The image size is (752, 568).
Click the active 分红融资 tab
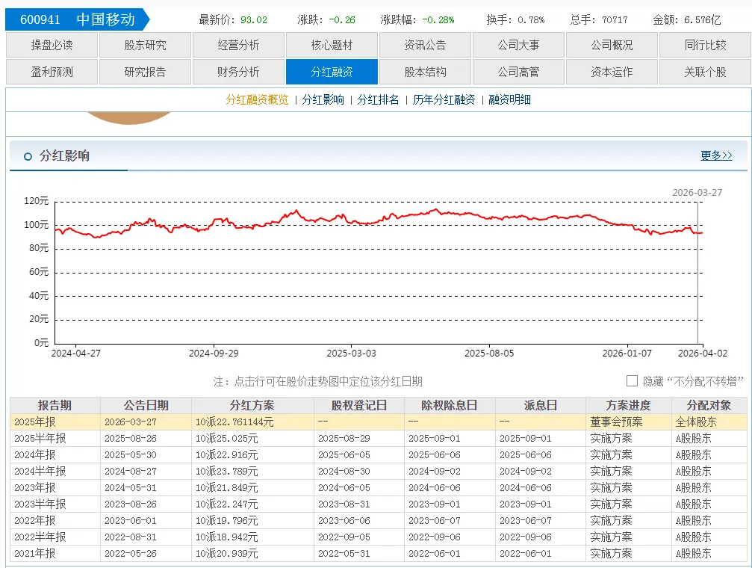(x=332, y=72)
